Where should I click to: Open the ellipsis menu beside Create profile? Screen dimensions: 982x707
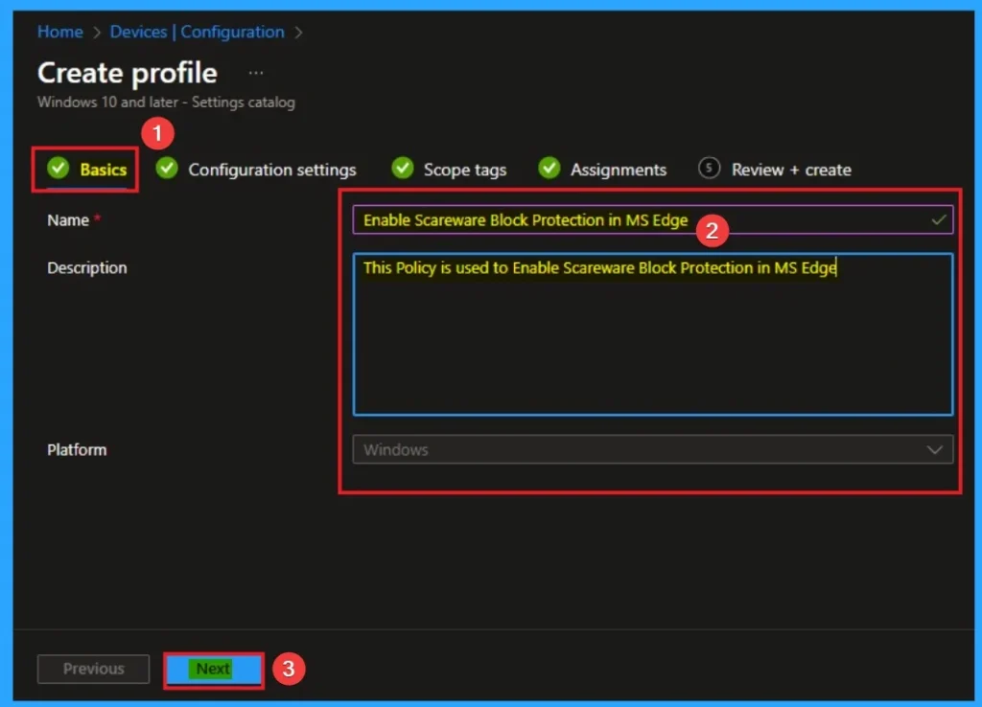pos(255,73)
